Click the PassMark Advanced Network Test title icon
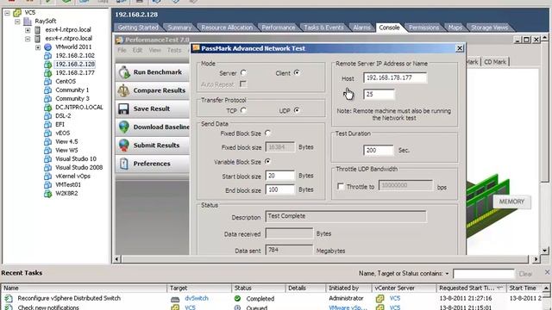Image resolution: width=552 pixels, height=310 pixels. 196,48
